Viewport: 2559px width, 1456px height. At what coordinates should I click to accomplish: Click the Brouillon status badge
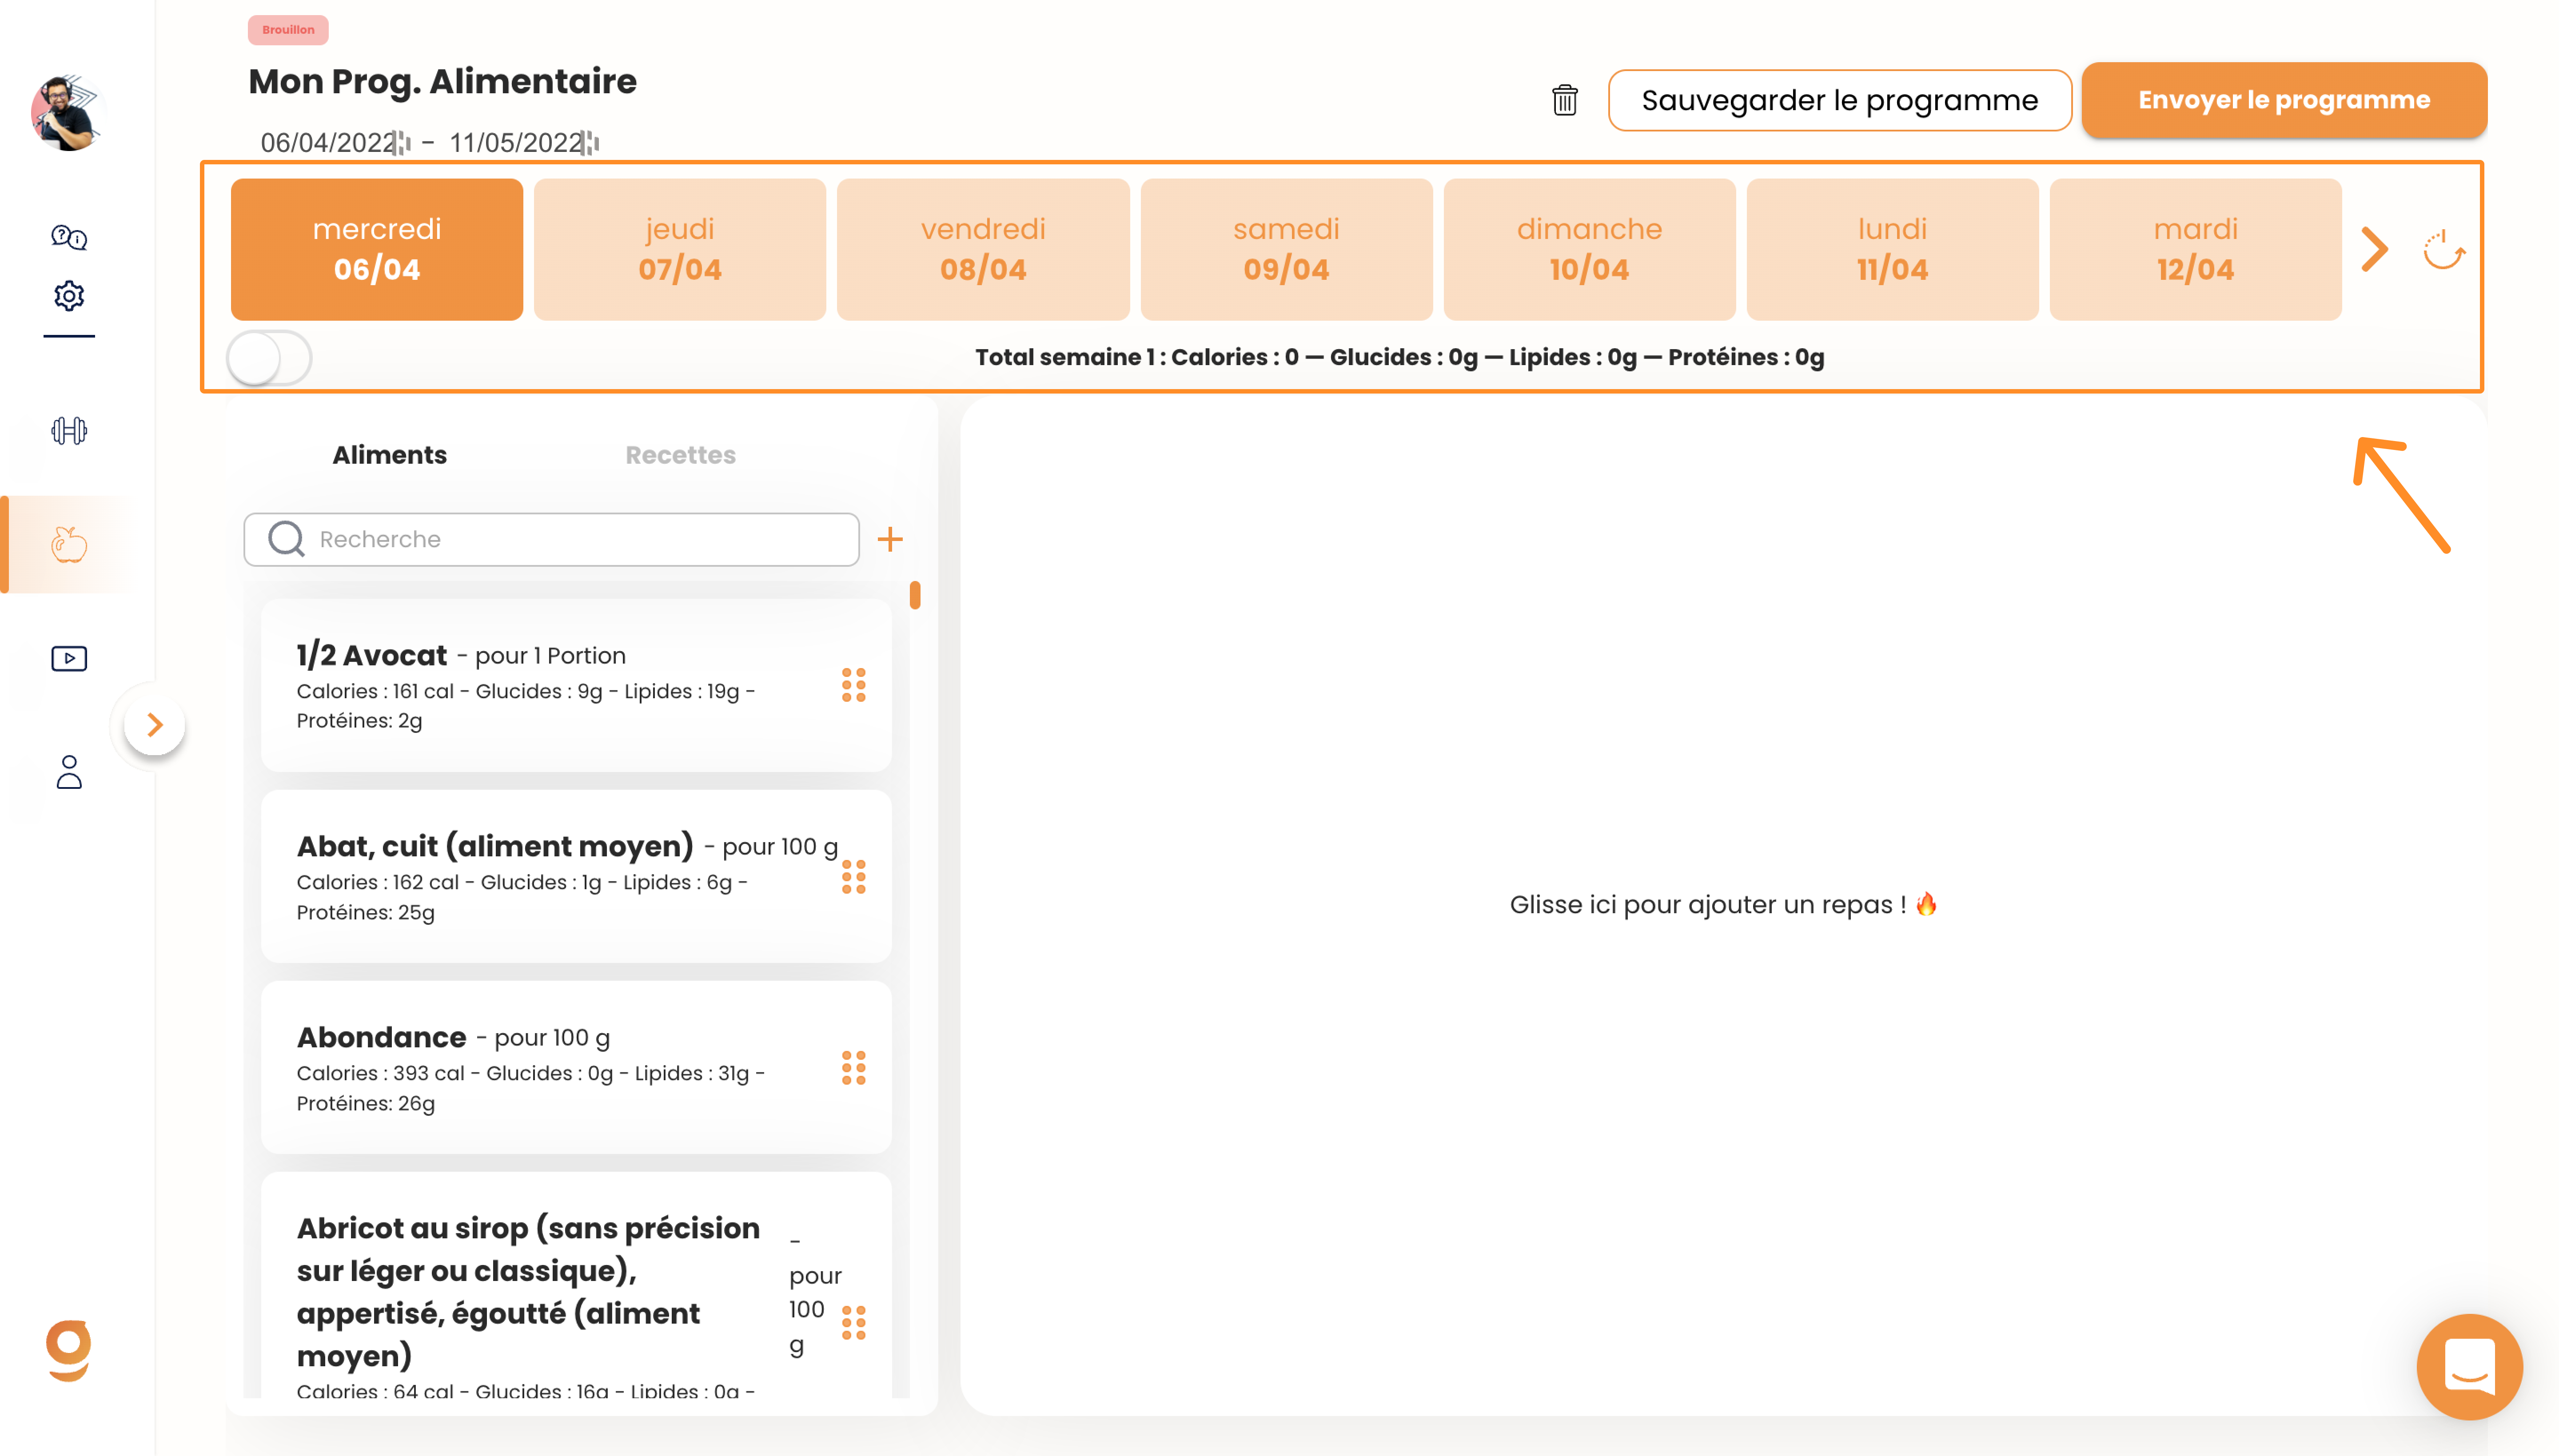[288, 30]
